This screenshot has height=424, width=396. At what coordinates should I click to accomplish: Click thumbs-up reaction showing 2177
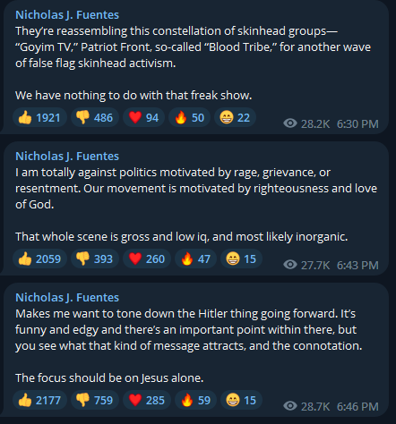39,401
